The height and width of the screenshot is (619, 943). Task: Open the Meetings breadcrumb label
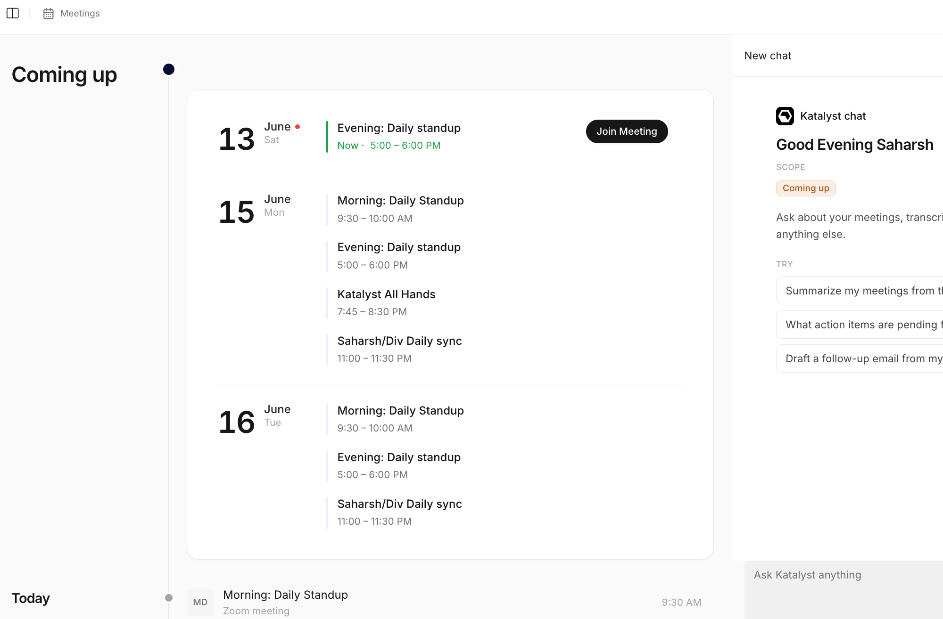tap(80, 14)
